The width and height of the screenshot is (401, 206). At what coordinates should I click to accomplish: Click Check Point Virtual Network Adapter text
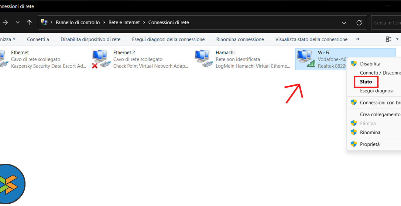coord(151,66)
